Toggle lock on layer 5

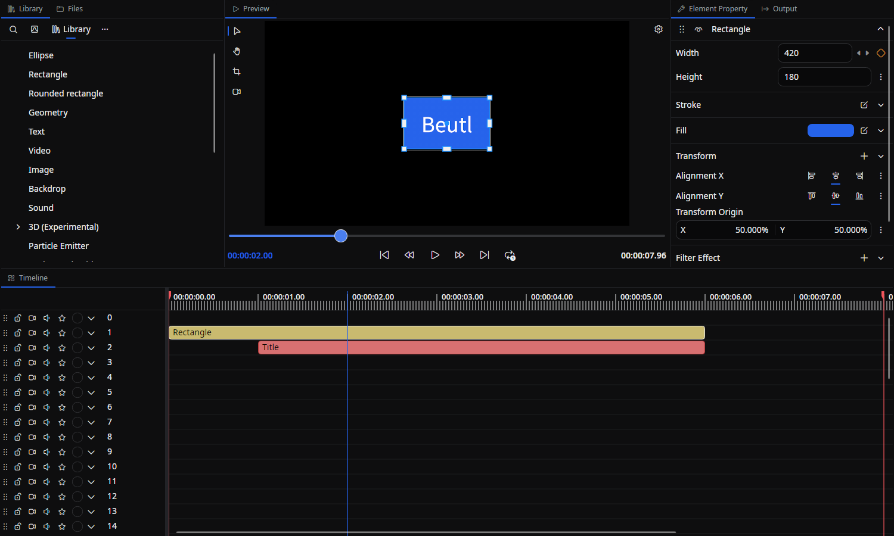pyautogui.click(x=18, y=392)
